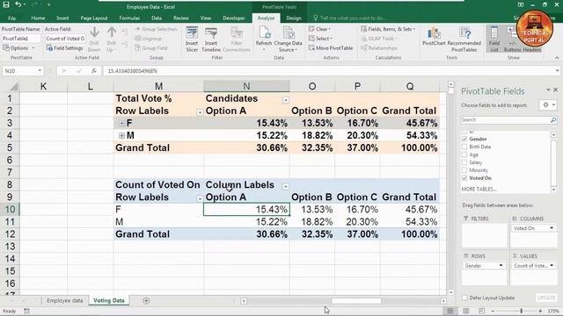Enable Defer Layout Update checkbox
Screen dimensions: 563x316
[464, 298]
